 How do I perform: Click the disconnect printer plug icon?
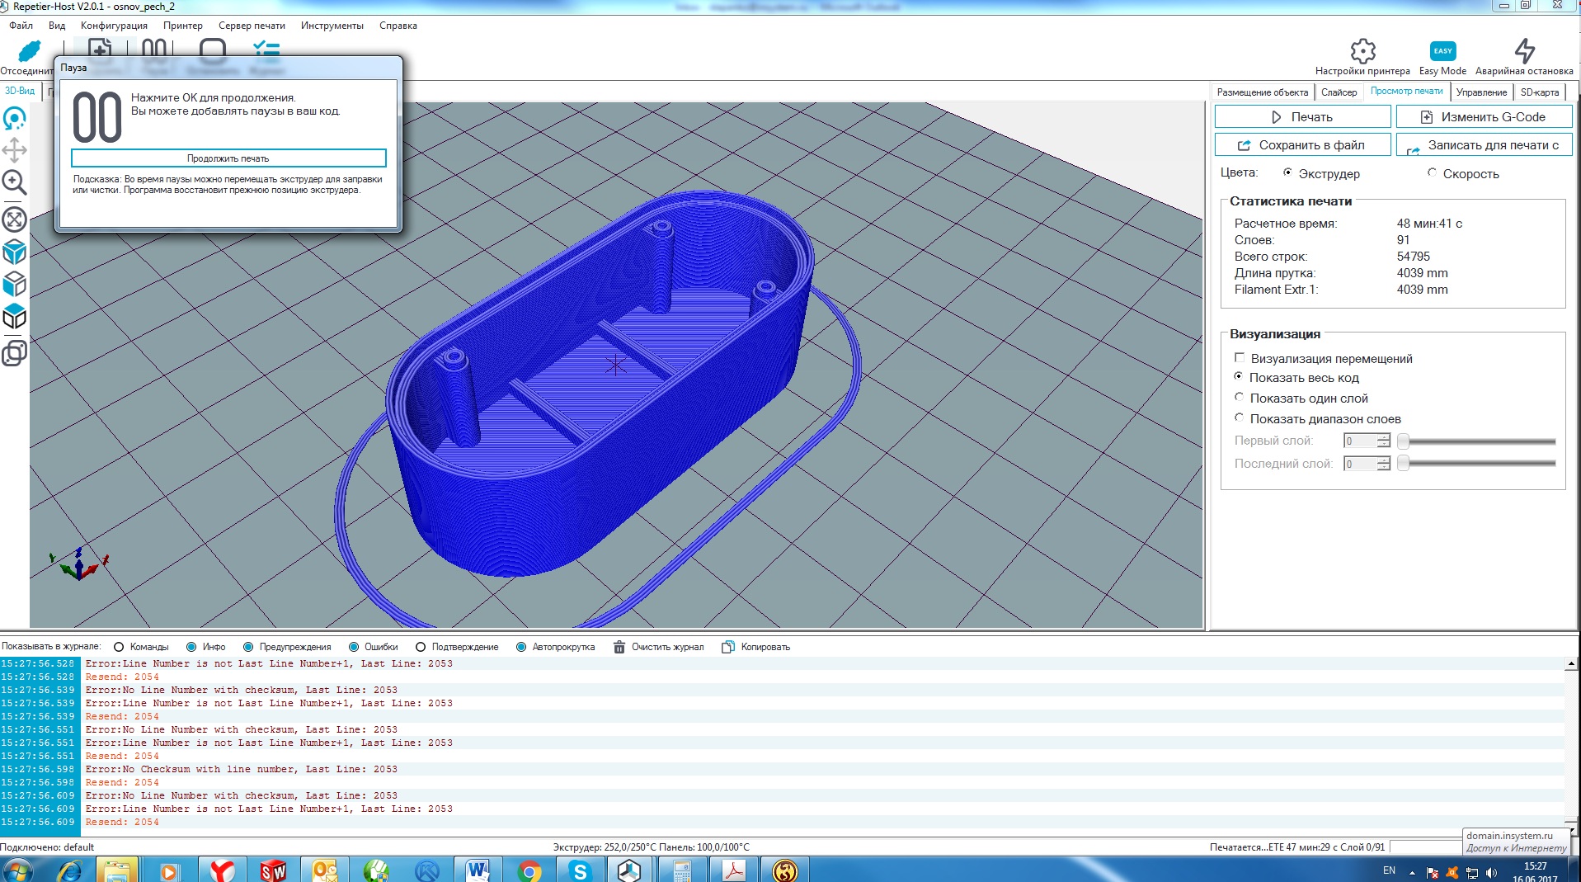pyautogui.click(x=28, y=52)
